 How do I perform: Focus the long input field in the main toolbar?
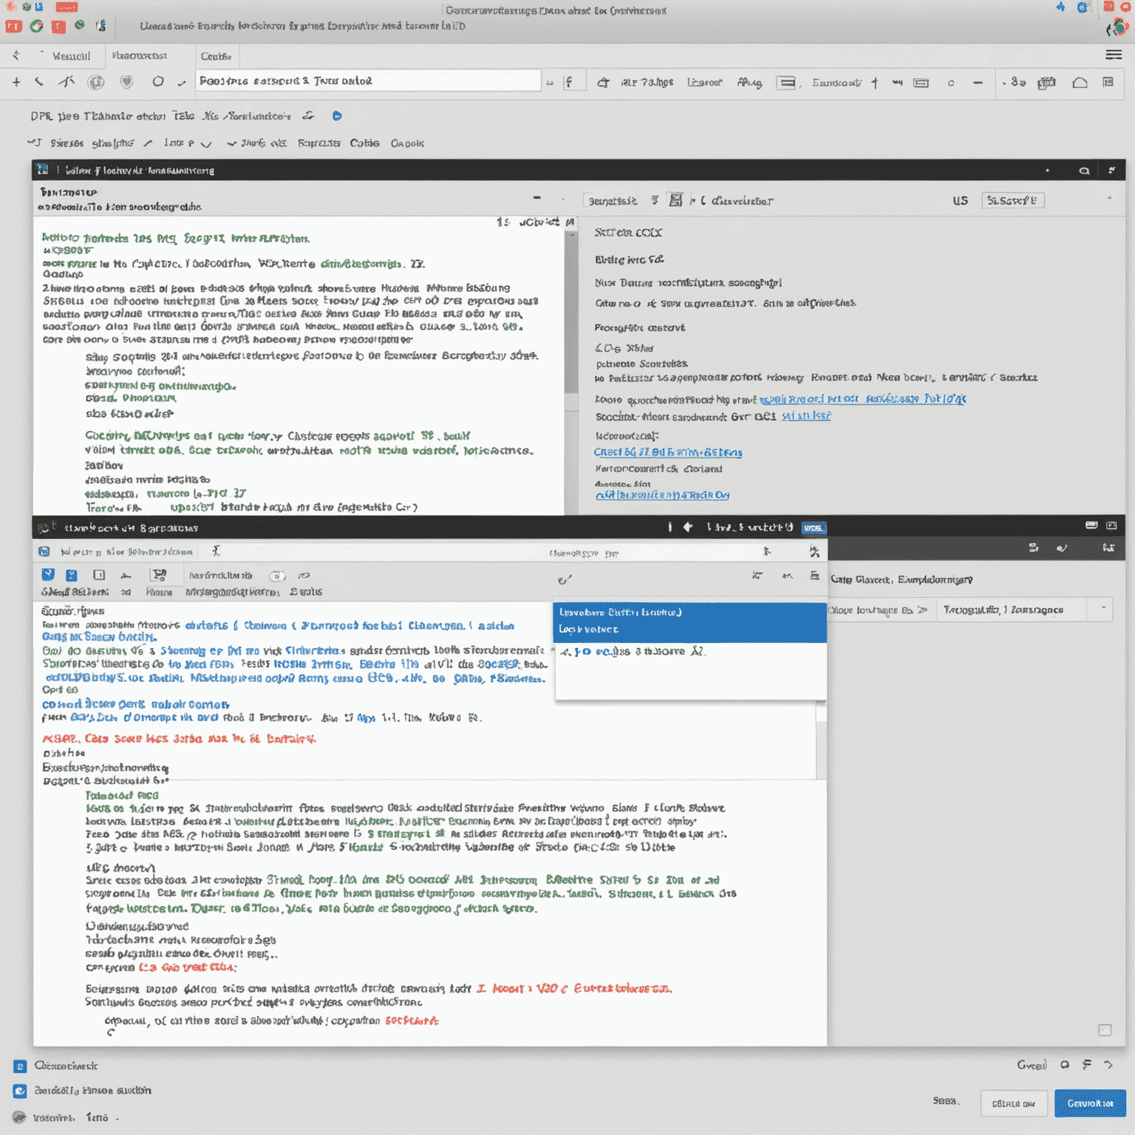368,81
